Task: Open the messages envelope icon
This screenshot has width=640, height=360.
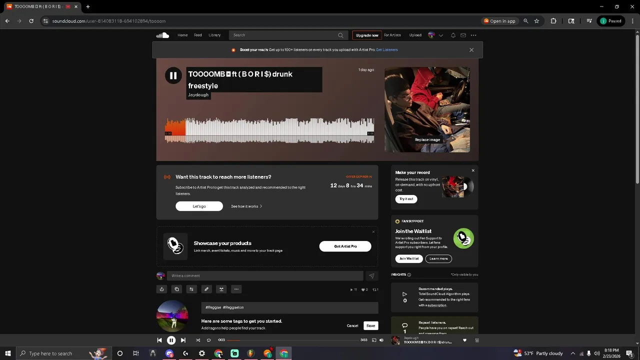Action: [x=463, y=35]
